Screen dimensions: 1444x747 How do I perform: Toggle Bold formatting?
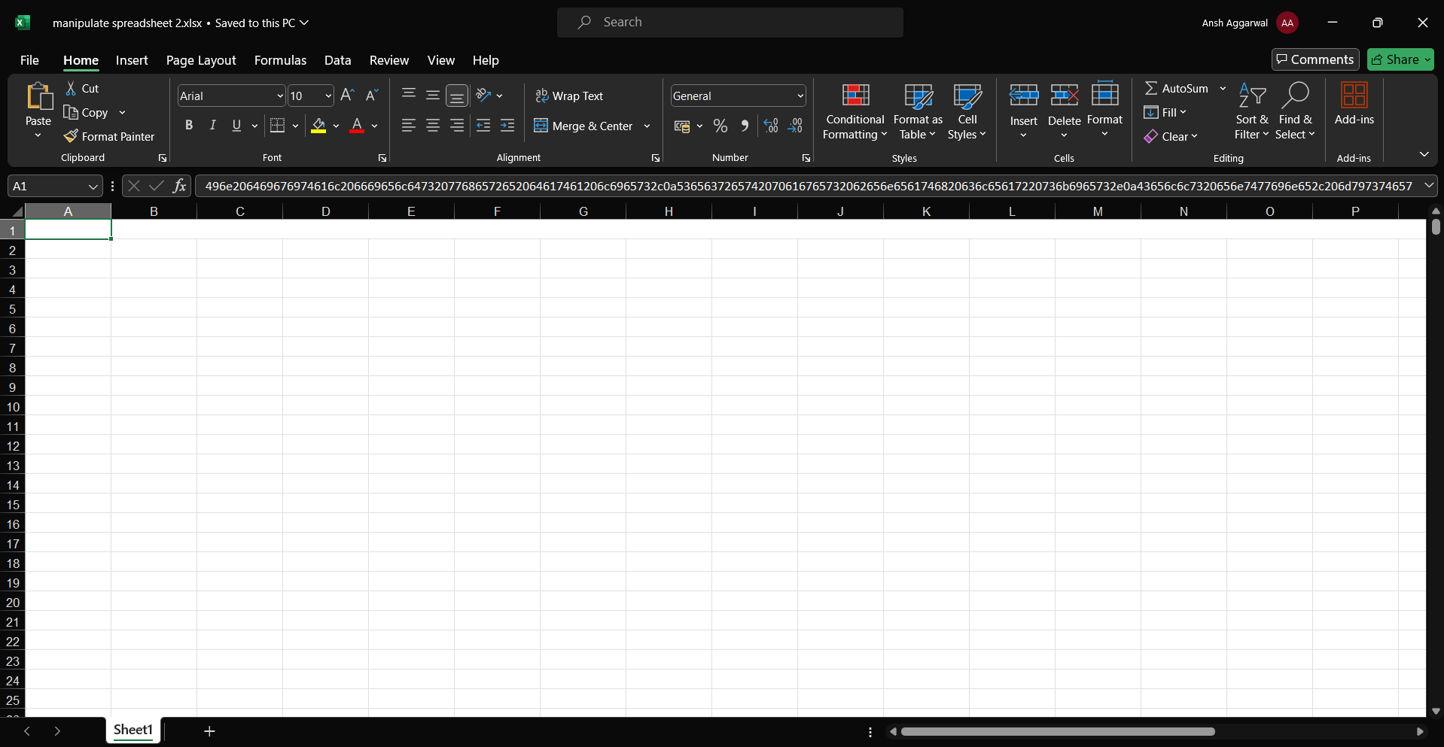[189, 126]
